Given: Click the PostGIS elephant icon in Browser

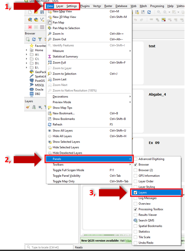Looking at the screenshot, I should pyautogui.click(x=32, y=81).
